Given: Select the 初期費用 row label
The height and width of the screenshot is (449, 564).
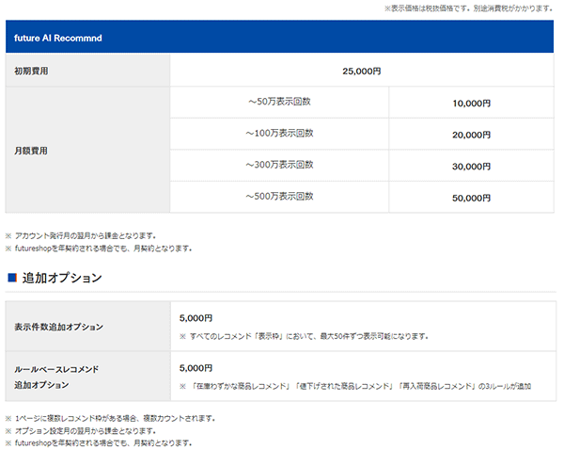Looking at the screenshot, I should click(31, 71).
